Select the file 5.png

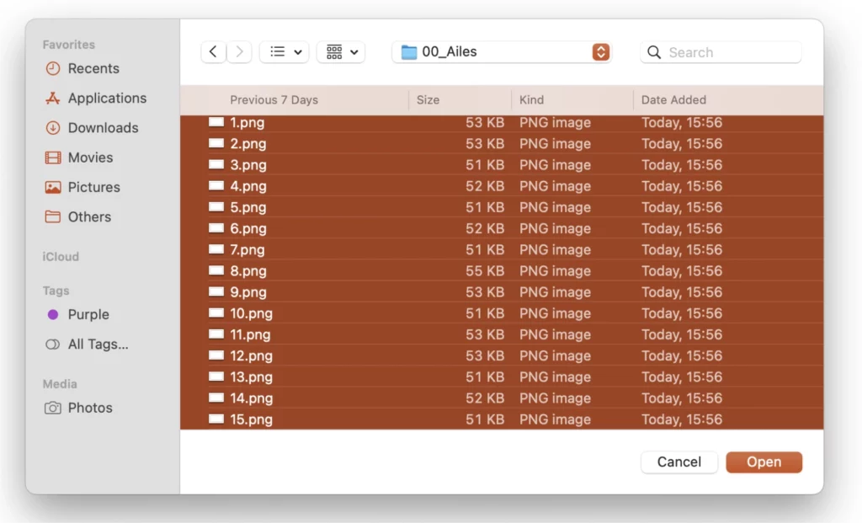502,207
